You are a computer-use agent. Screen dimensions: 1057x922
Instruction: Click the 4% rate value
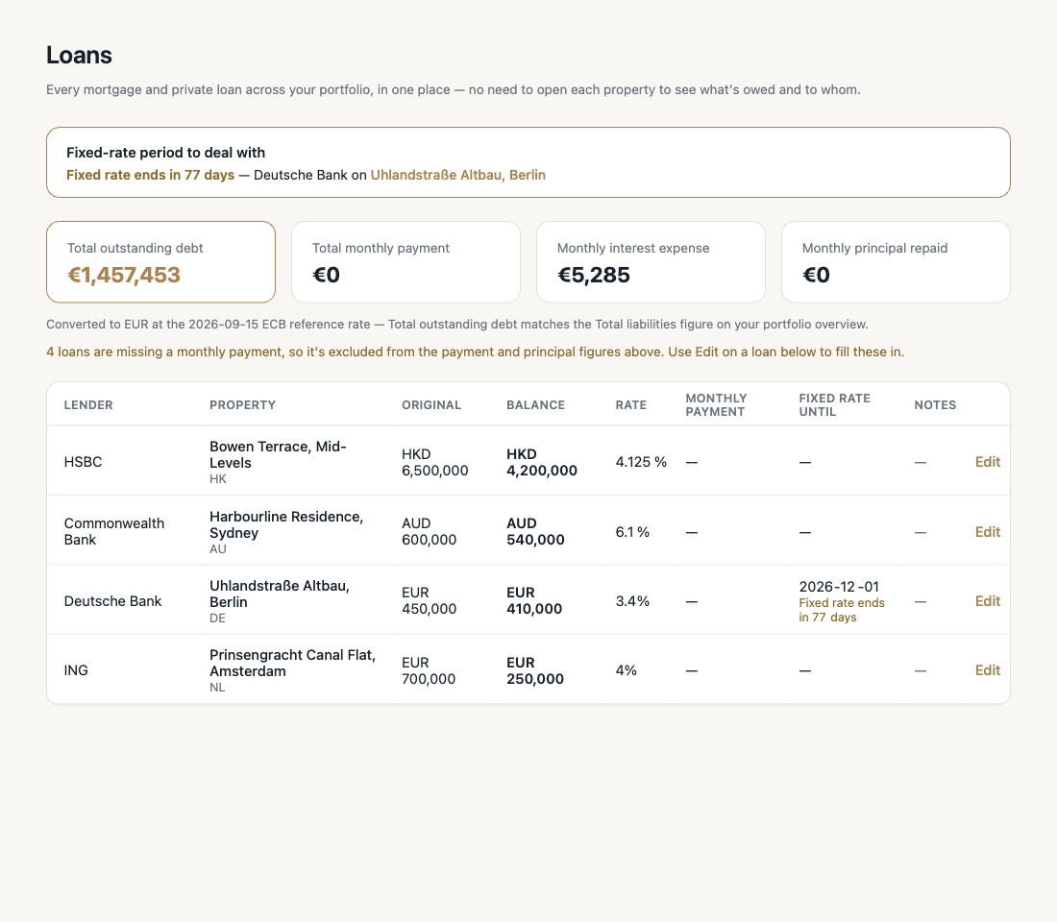pyautogui.click(x=626, y=670)
